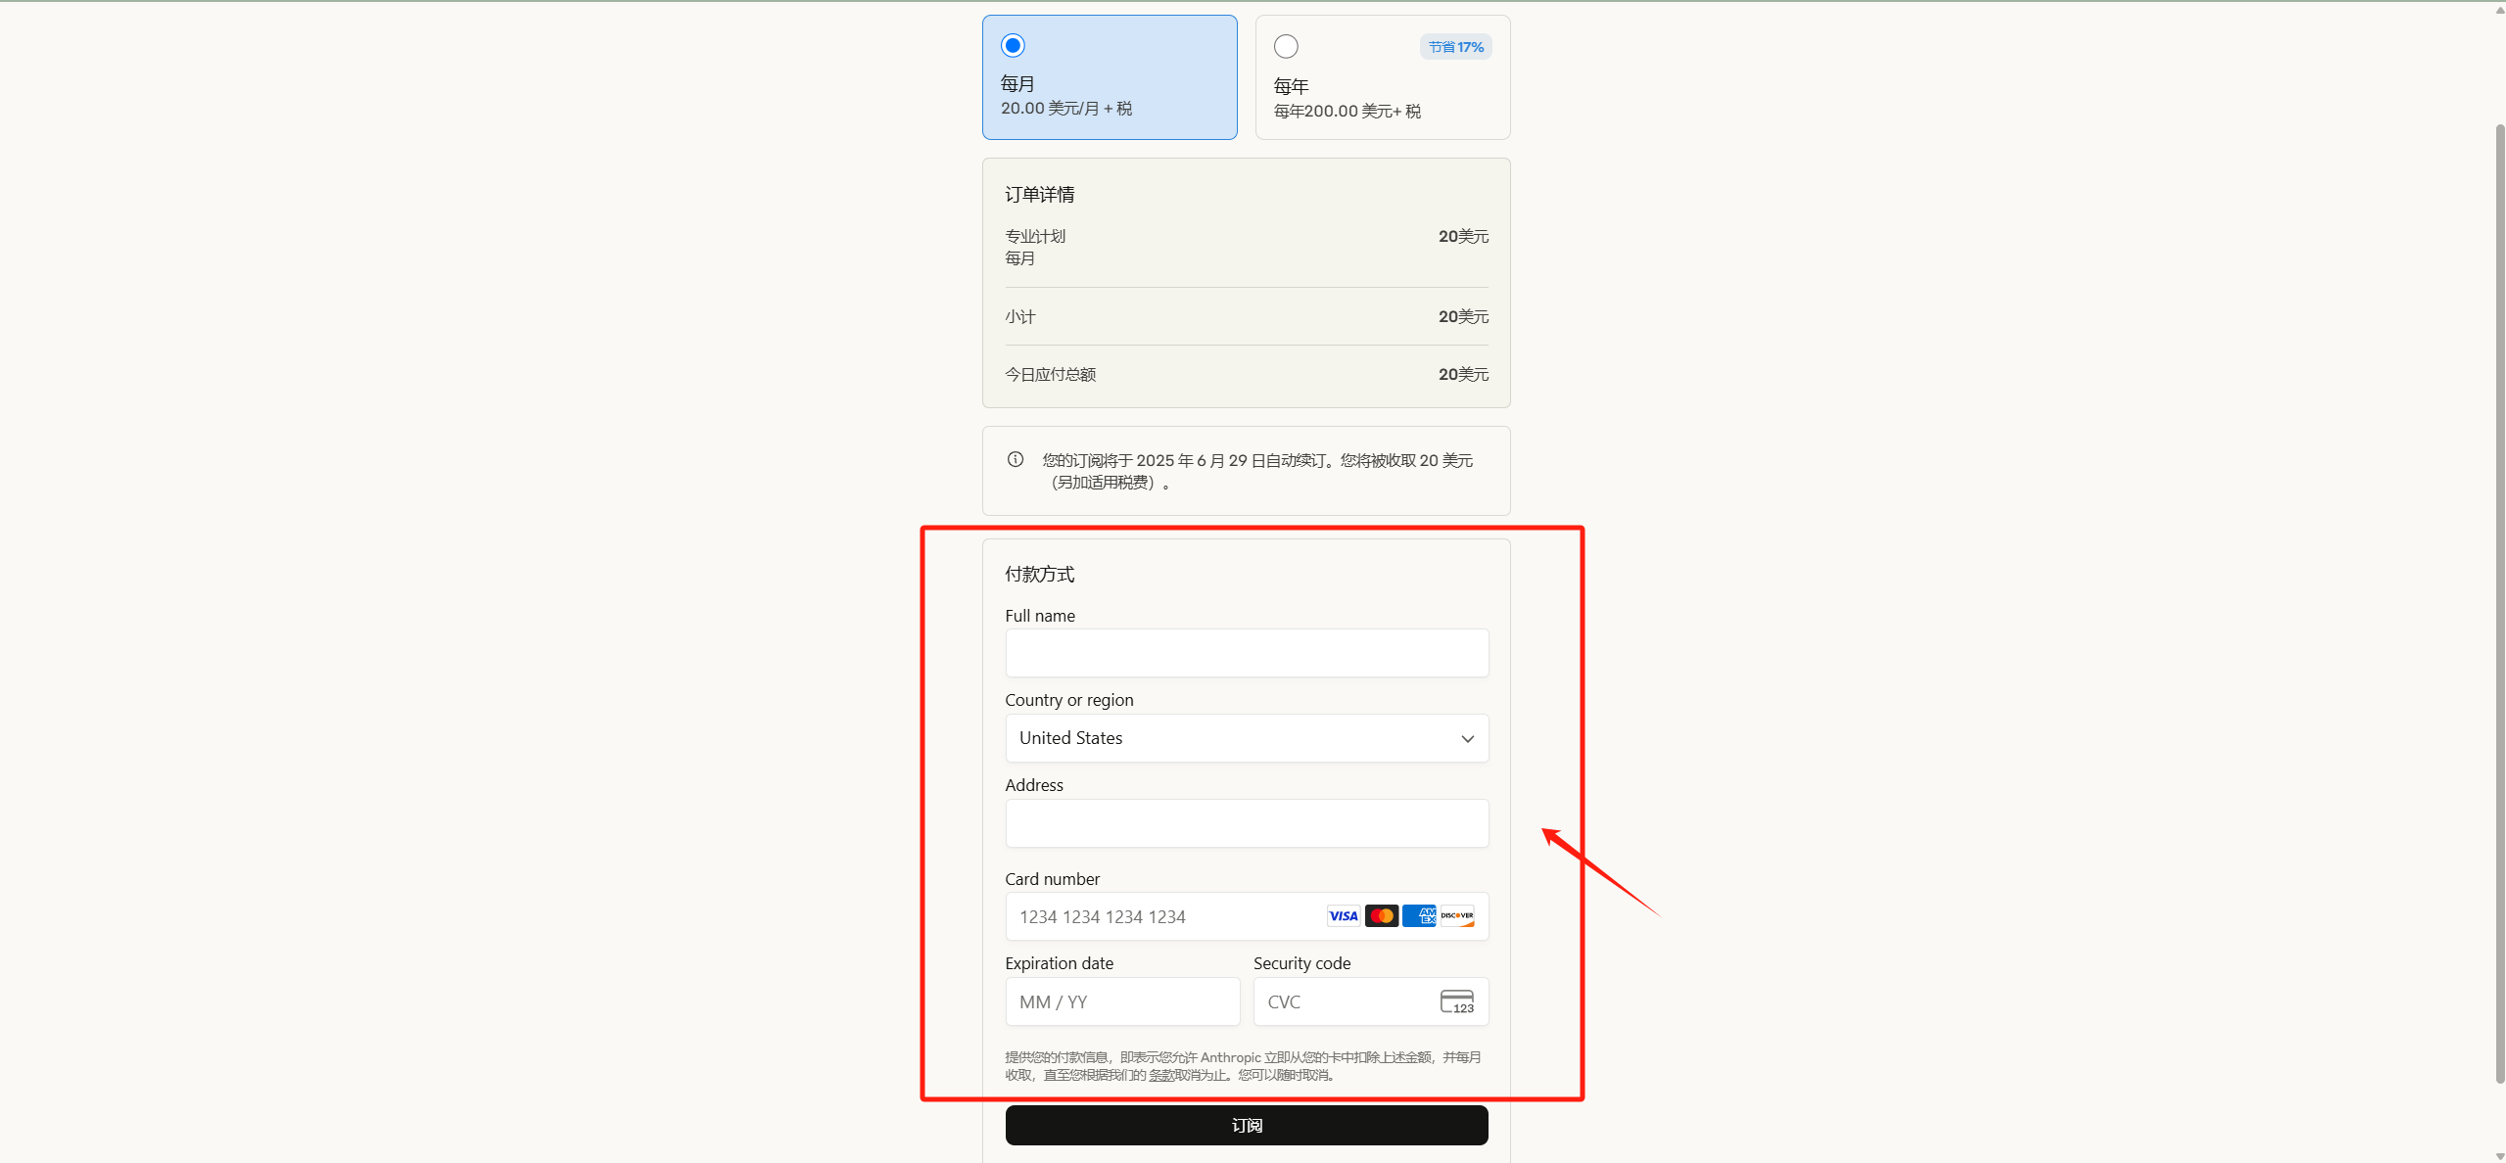Click the 节省 17% savings badge

pos(1455,47)
